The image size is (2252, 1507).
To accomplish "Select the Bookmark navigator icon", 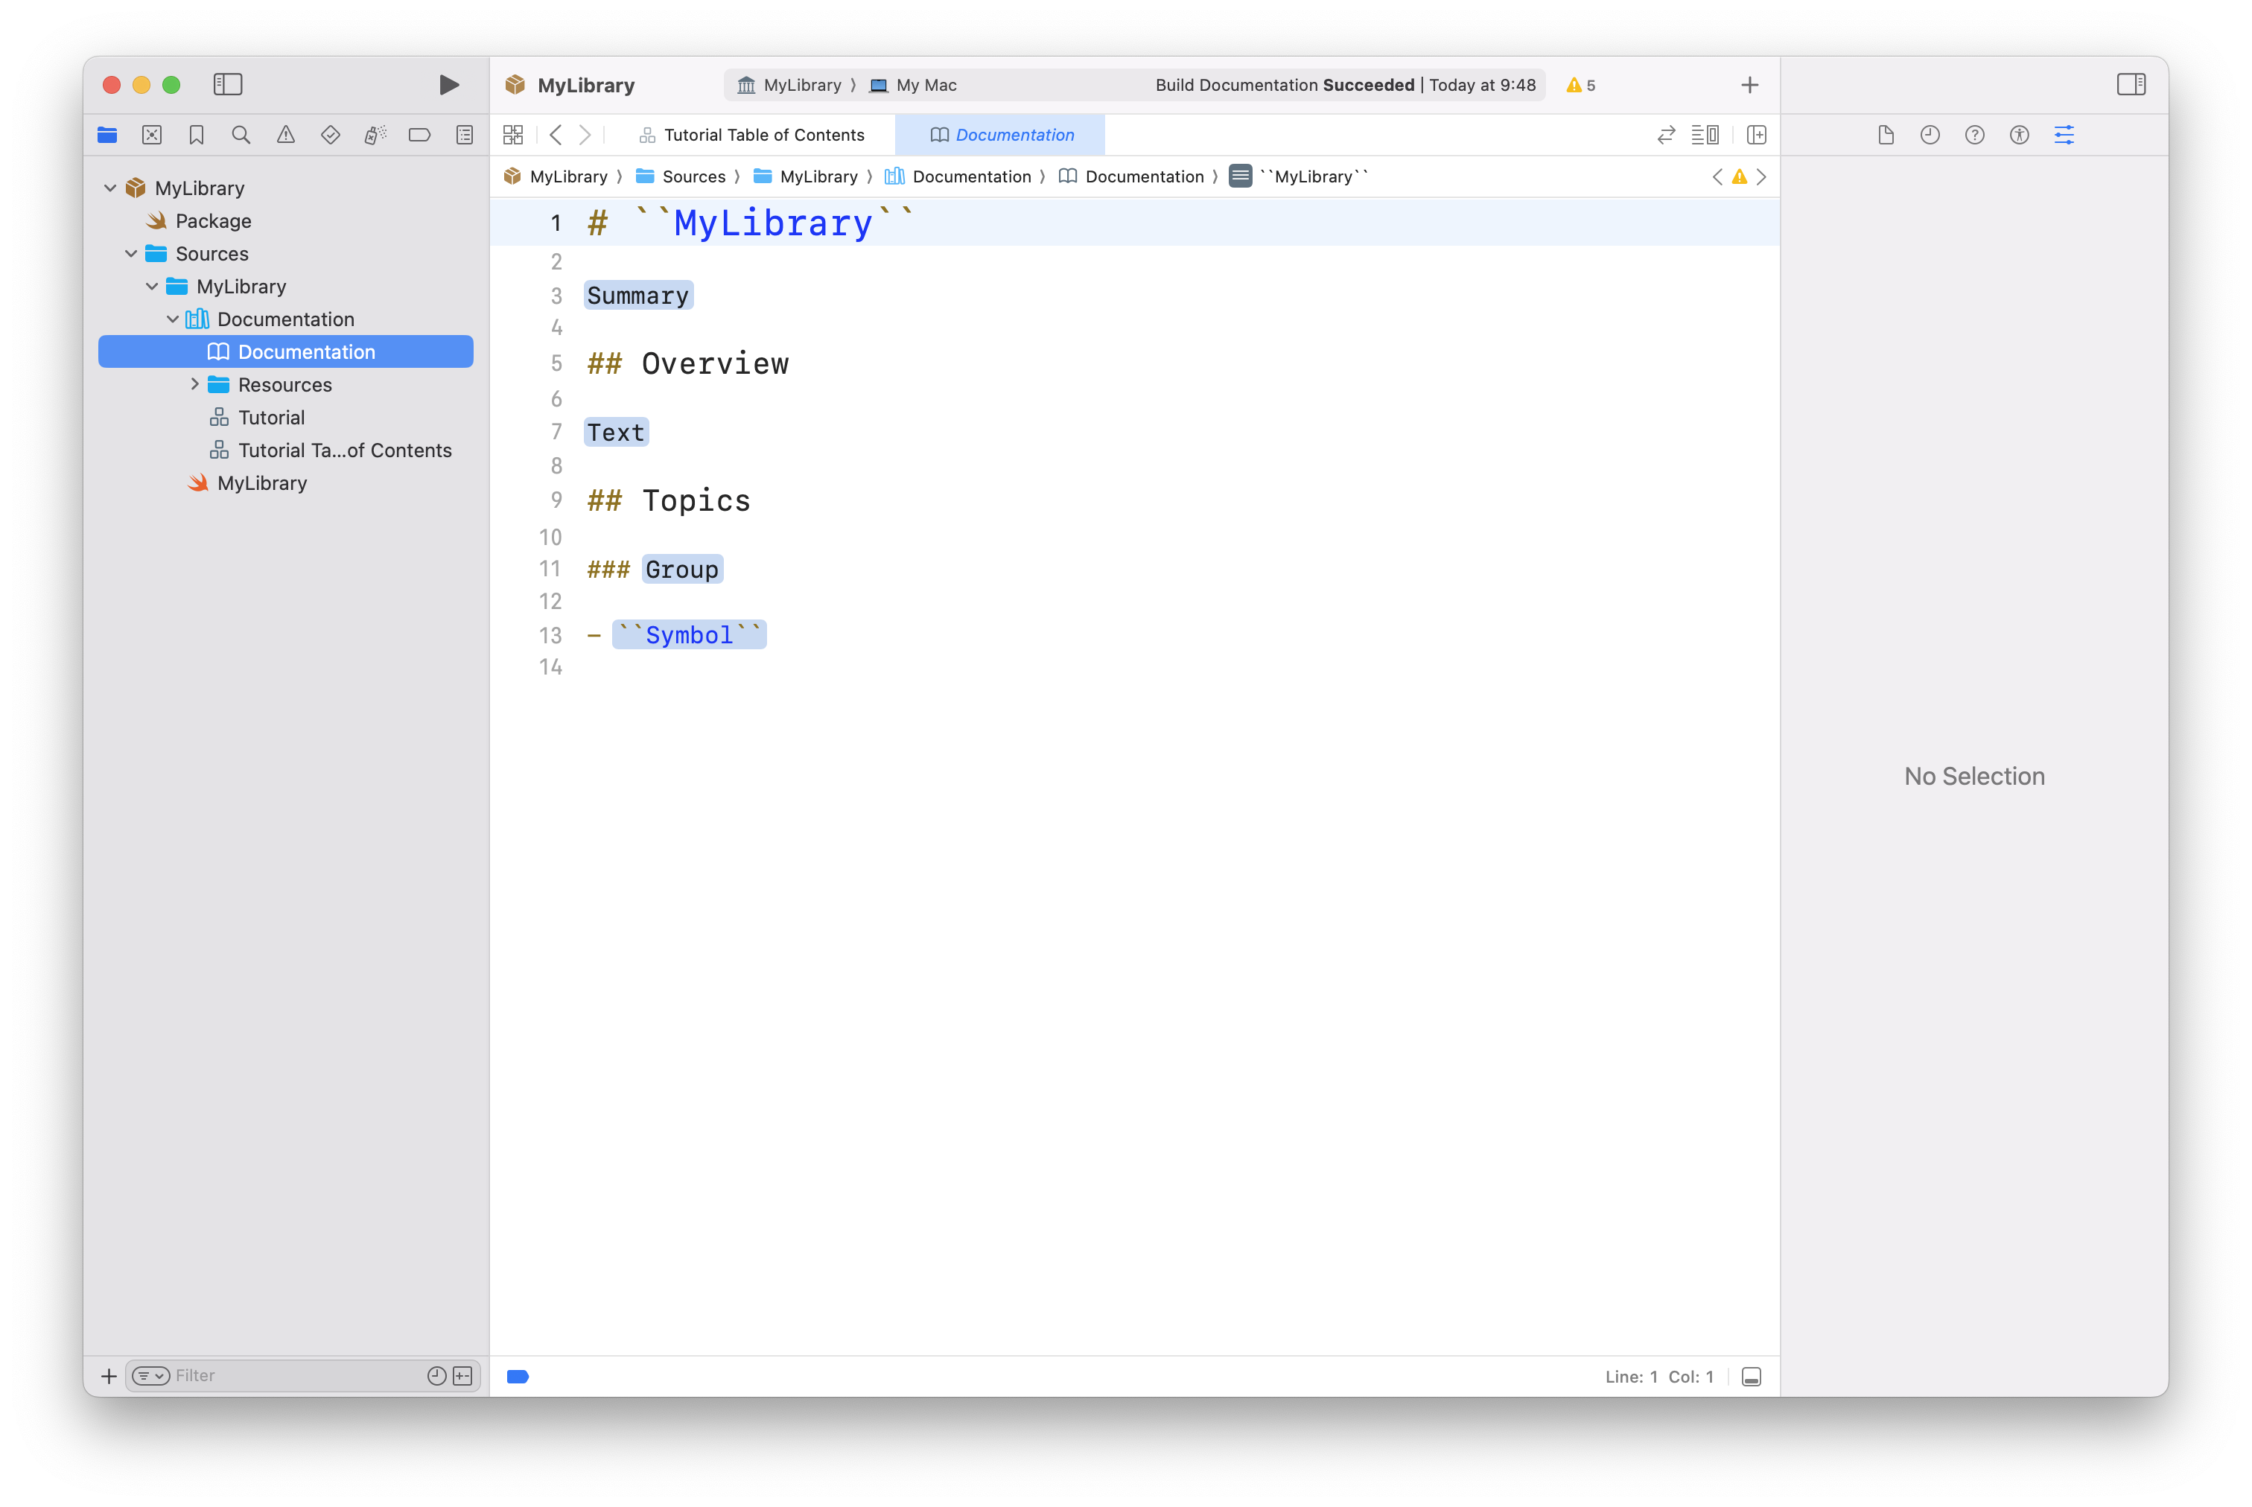I will [196, 136].
